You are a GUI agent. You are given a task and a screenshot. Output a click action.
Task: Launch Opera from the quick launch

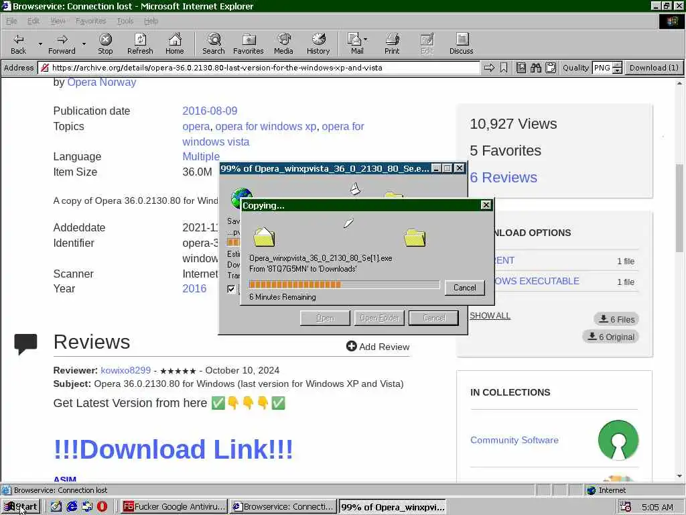[x=102, y=506]
